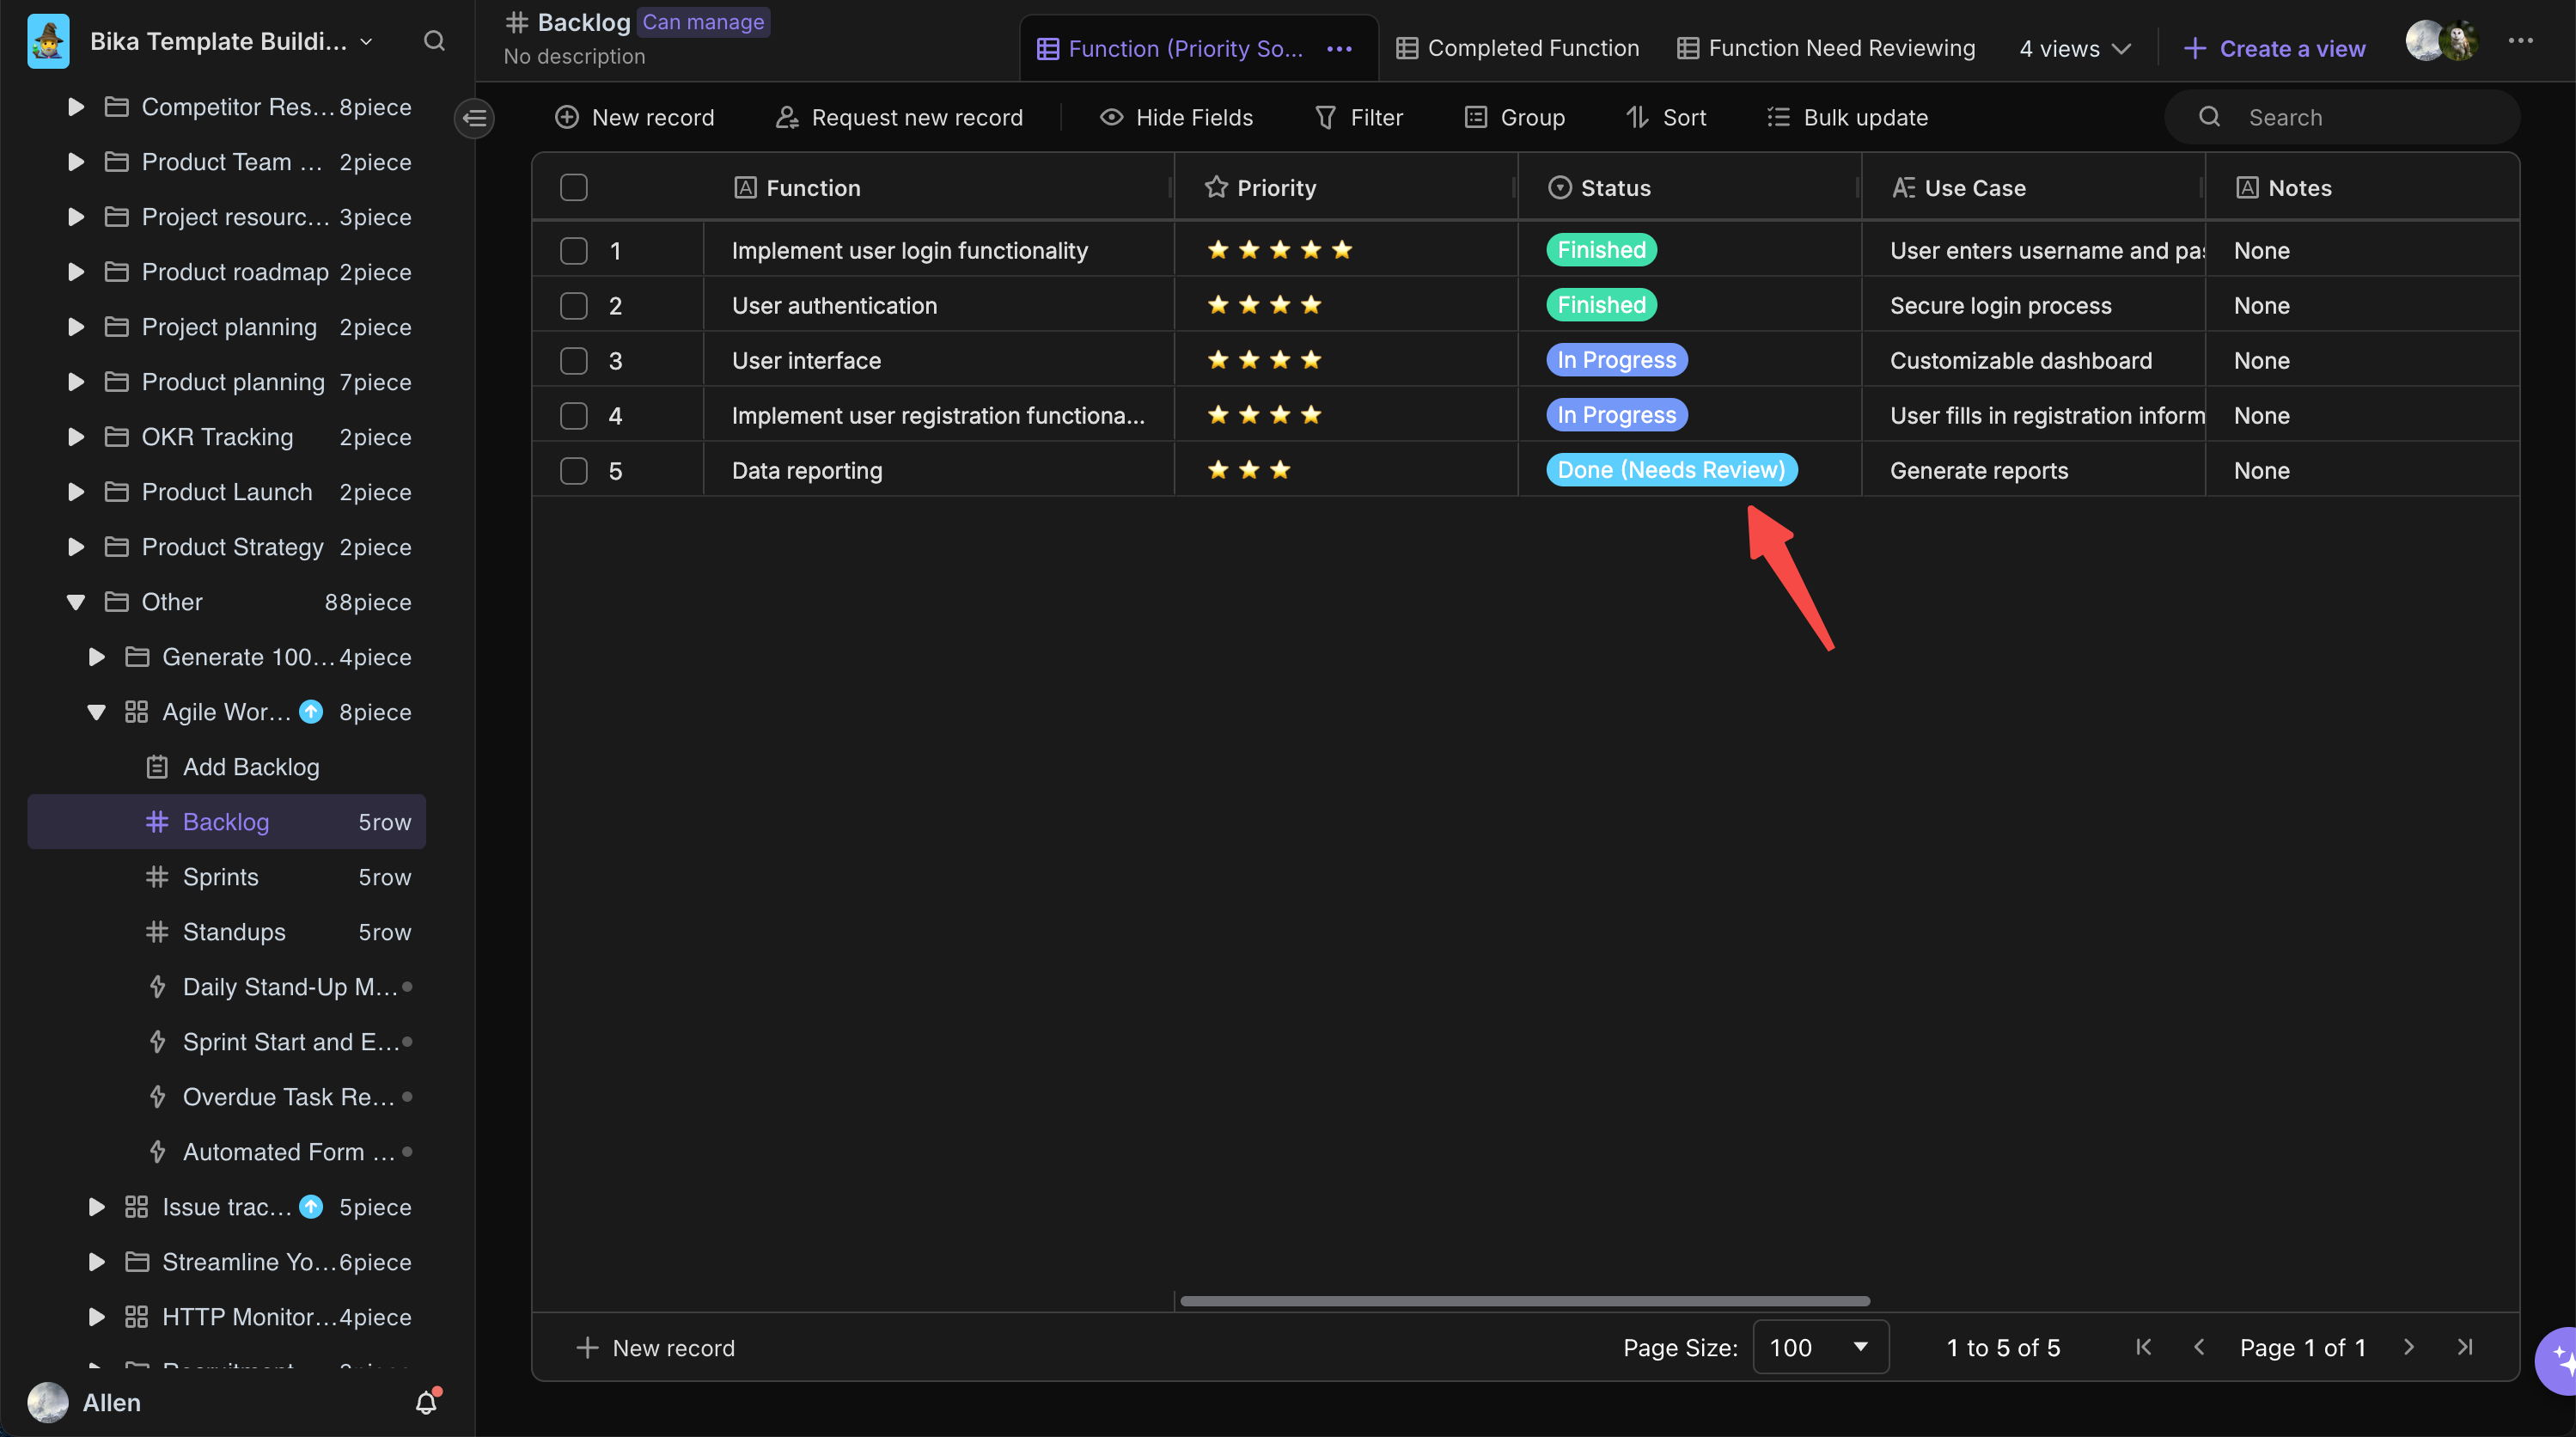Click the Finished status tag in row 1
Screen dimensions: 2576x1437
click(1601, 250)
